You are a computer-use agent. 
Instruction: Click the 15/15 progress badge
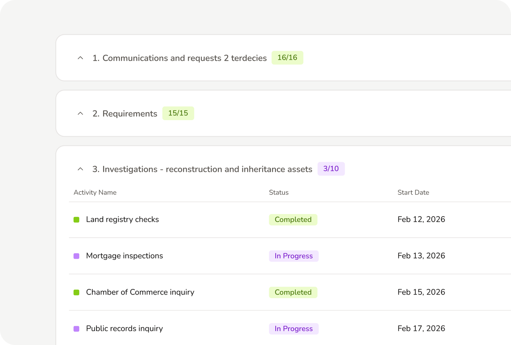pos(178,113)
